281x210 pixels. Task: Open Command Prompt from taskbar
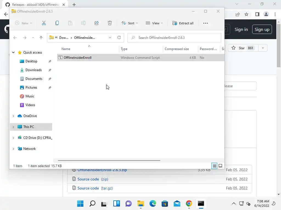tap(201, 203)
